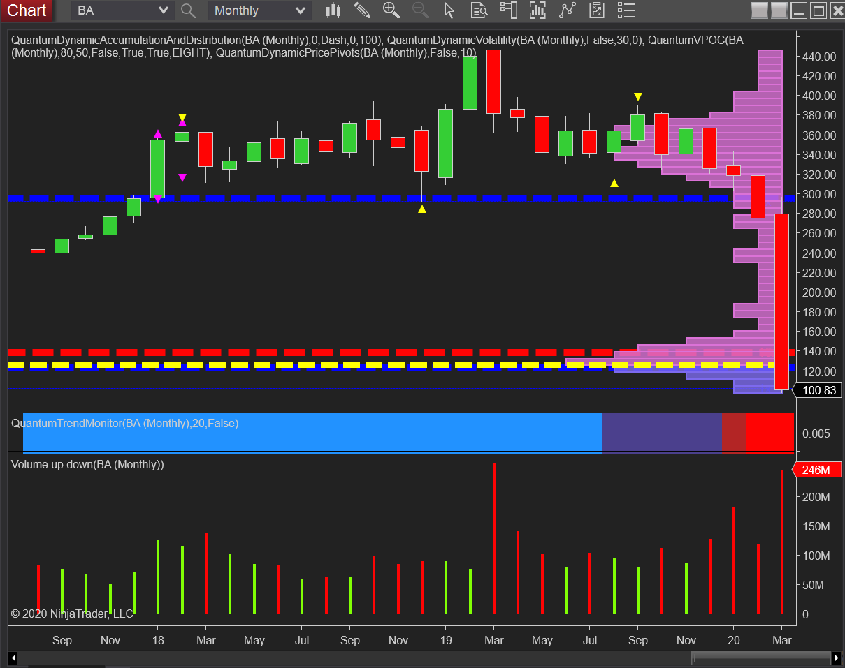Image resolution: width=845 pixels, height=668 pixels.
Task: Open the Indicators dialog icon
Action: [567, 10]
